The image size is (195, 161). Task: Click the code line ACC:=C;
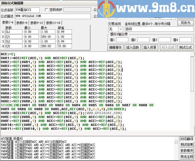(x=8, y=54)
